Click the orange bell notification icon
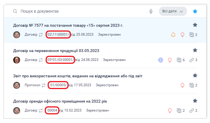Image resolution: width=210 pixels, height=123 pixels. [x=173, y=35]
